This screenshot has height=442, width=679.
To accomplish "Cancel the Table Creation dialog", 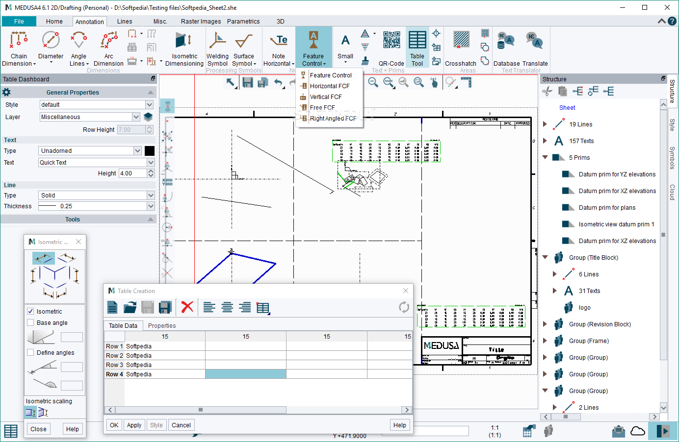I will click(181, 425).
